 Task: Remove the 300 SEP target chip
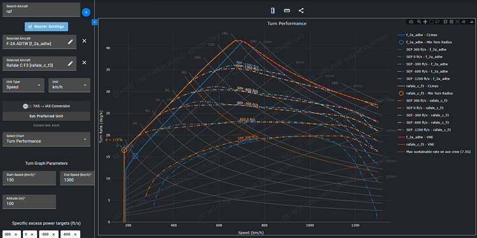(16, 234)
